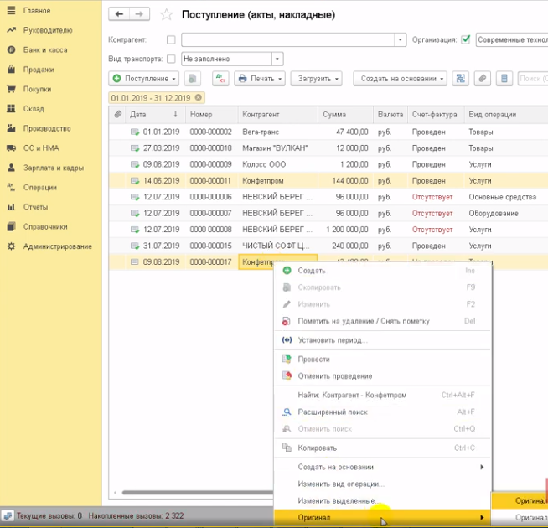Click the paperclip attachments toolbar icon

(482, 79)
